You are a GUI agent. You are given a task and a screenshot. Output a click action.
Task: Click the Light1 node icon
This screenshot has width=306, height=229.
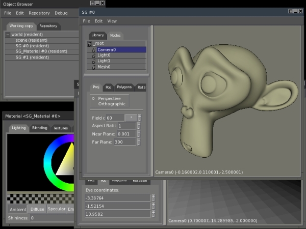tap(94, 61)
